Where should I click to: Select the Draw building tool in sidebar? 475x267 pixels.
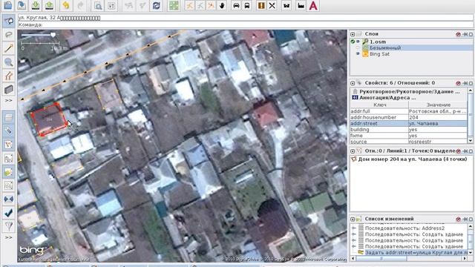click(x=9, y=89)
